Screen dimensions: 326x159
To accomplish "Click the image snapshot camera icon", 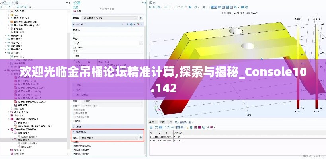I will pyautogui.click(x=242, y=7).
